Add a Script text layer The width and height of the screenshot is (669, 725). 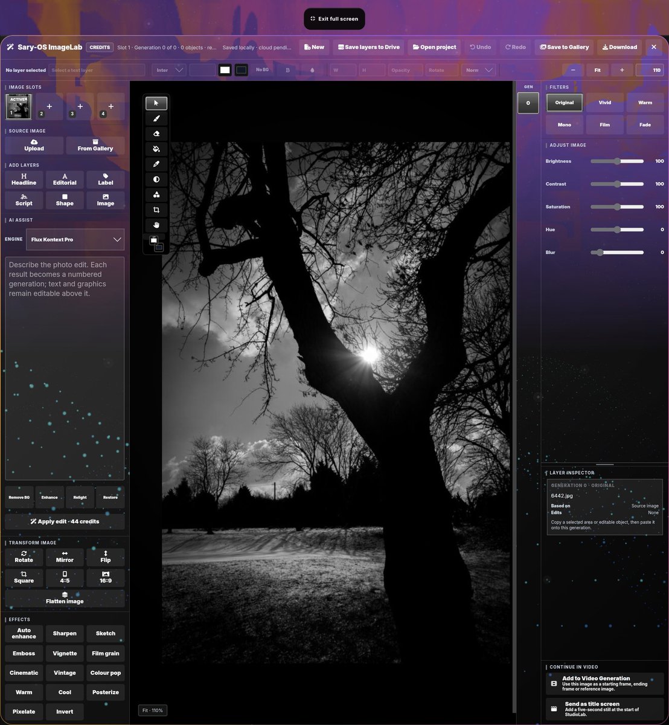coord(24,200)
